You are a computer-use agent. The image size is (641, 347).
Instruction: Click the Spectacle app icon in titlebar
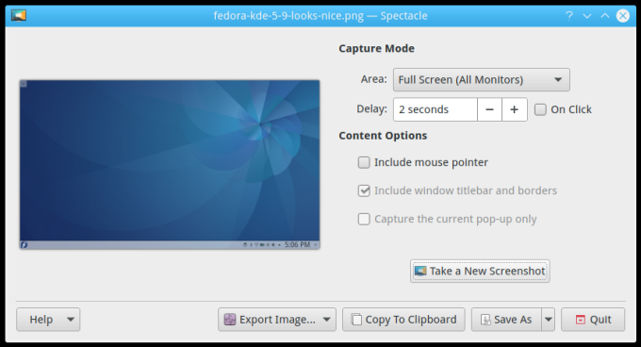[19, 15]
